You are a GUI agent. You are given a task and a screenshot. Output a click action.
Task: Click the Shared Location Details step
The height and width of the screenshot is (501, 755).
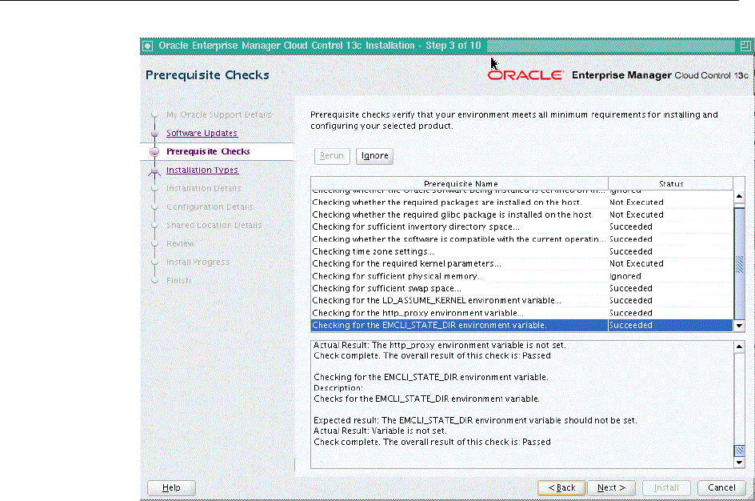[214, 225]
